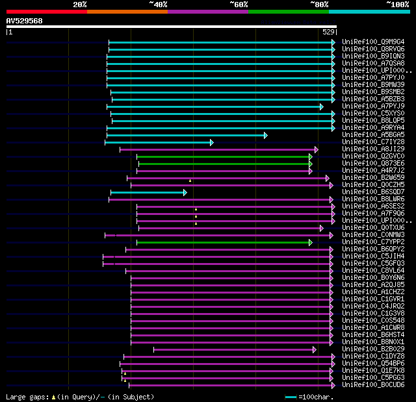Open hit UniRef100_B6SQD7
The width and height of the screenshot is (416, 402).
pyautogui.click(x=373, y=192)
